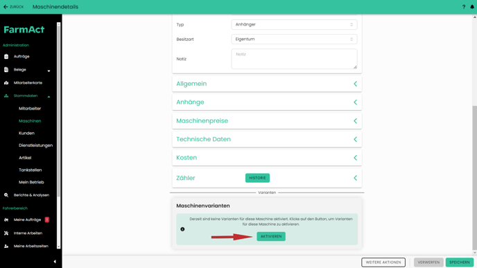Screen dimensions: 477x268
Task: Click the Maschinenvarianten heading
Action: tap(203, 206)
